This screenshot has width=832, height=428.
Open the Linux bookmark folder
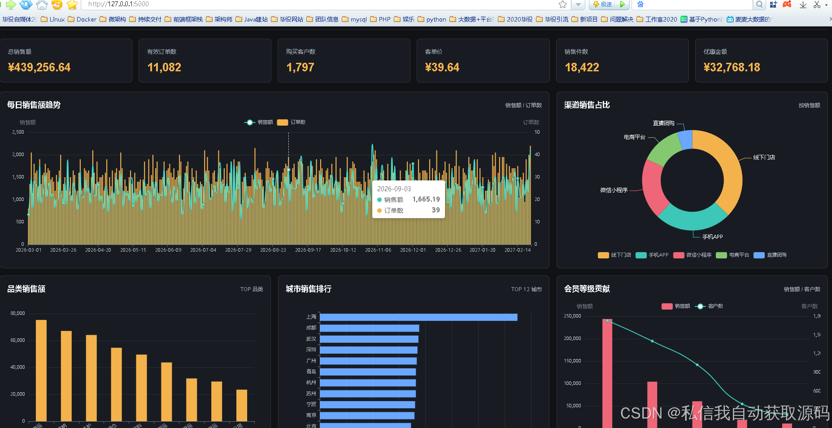click(x=52, y=19)
